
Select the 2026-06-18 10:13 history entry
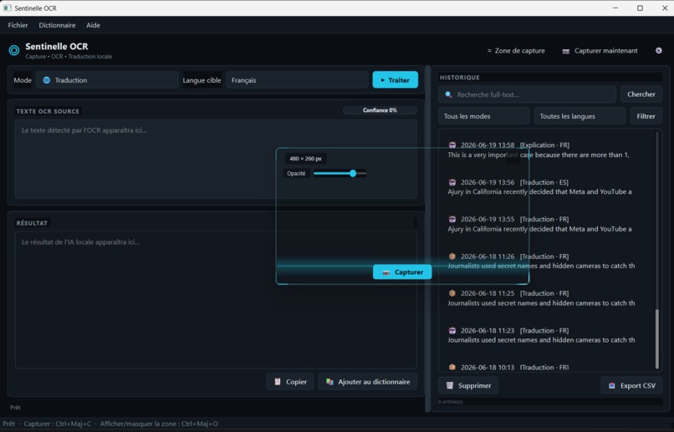pos(547,367)
